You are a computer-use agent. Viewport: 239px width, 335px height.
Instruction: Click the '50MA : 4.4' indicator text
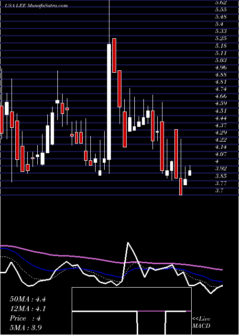click(28, 299)
